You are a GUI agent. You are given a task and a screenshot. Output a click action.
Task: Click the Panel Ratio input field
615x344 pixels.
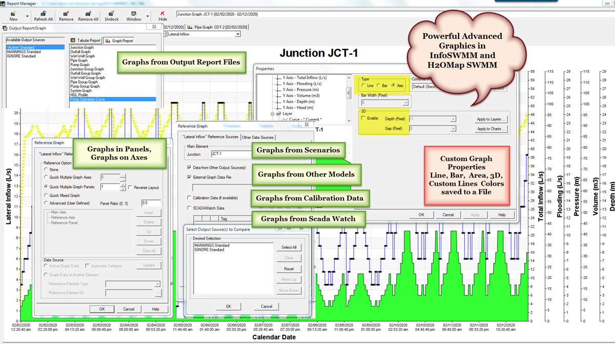point(151,203)
